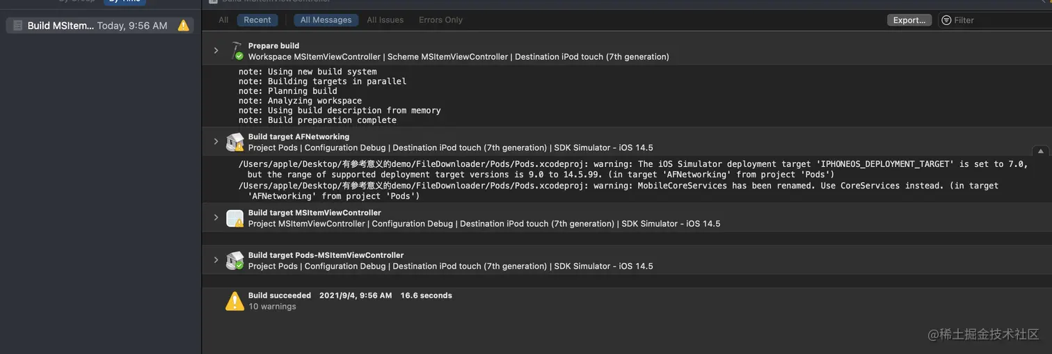
Task: Click 'Build target Pods-MSItemViewController' title
Action: click(326, 255)
